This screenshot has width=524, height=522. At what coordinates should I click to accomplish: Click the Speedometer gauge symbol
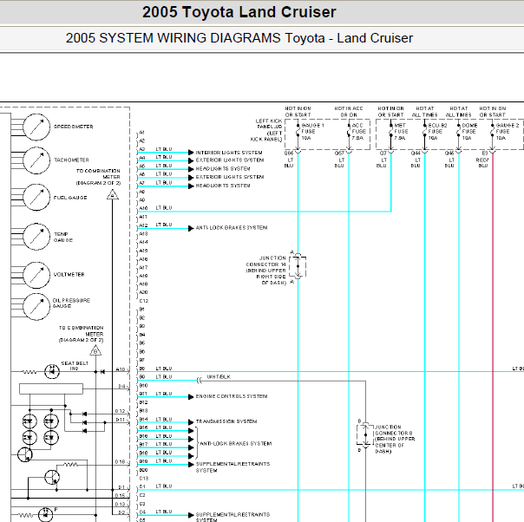coord(36,127)
